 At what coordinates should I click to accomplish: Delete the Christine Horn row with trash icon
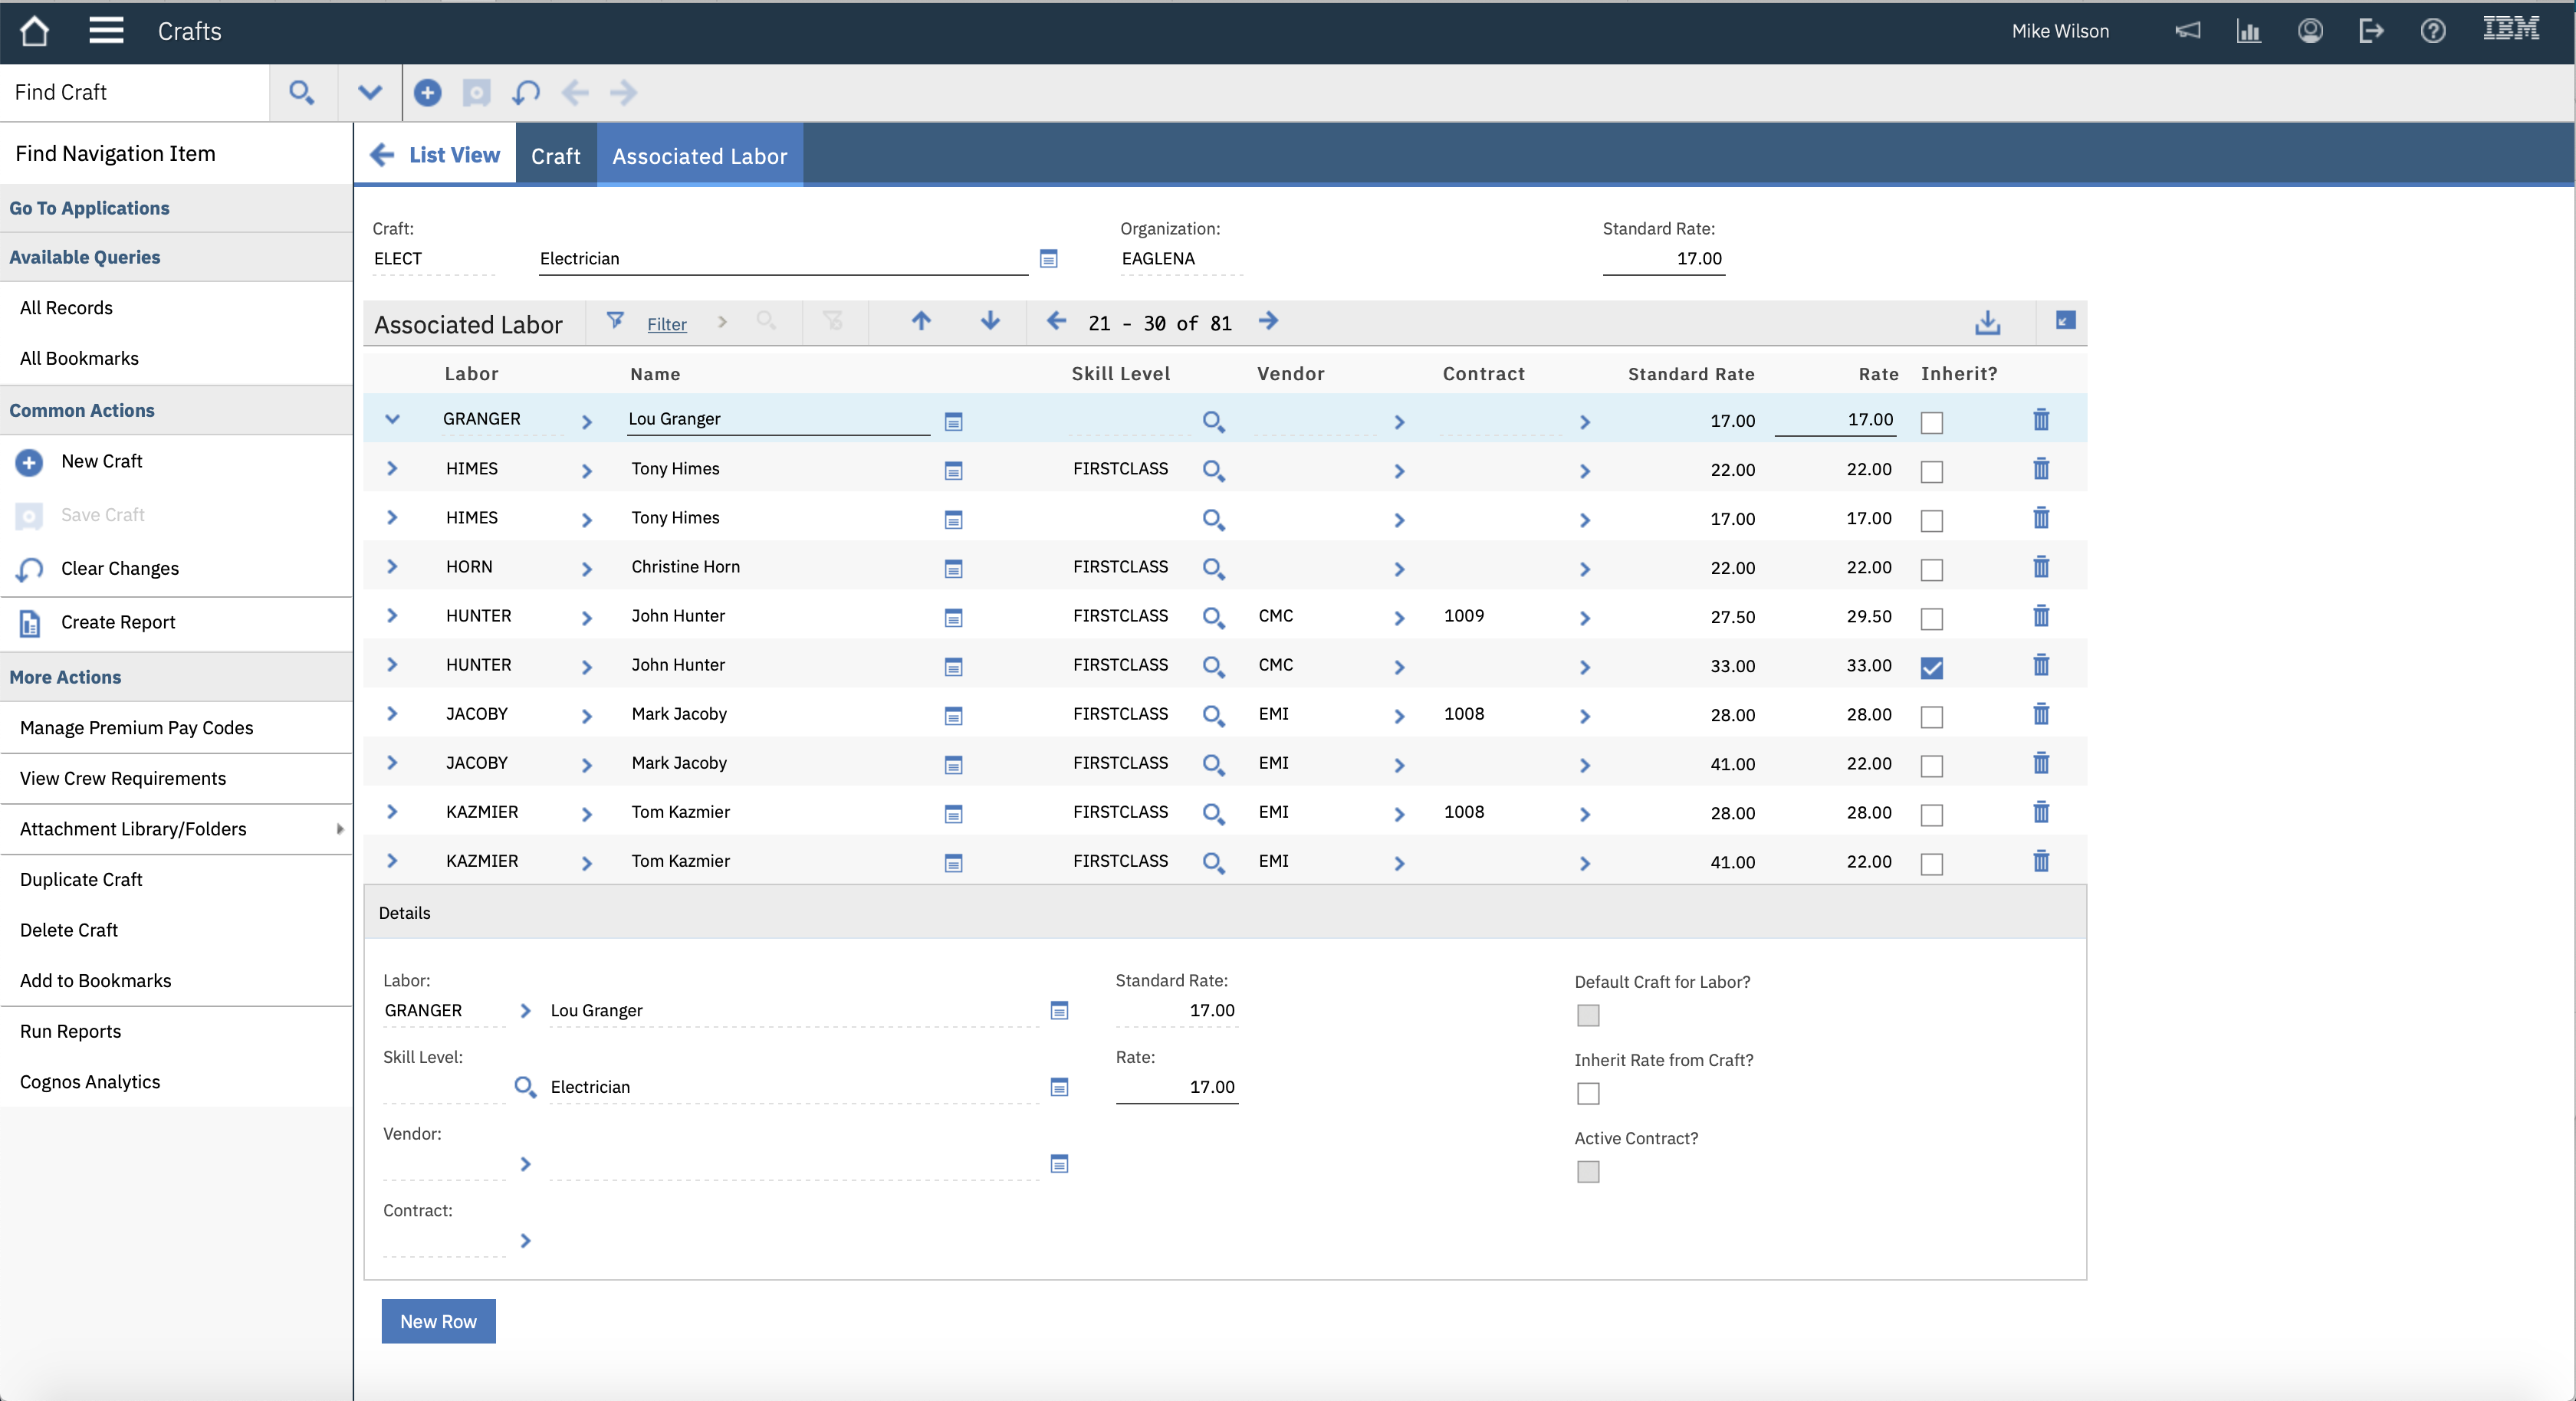(x=2040, y=567)
